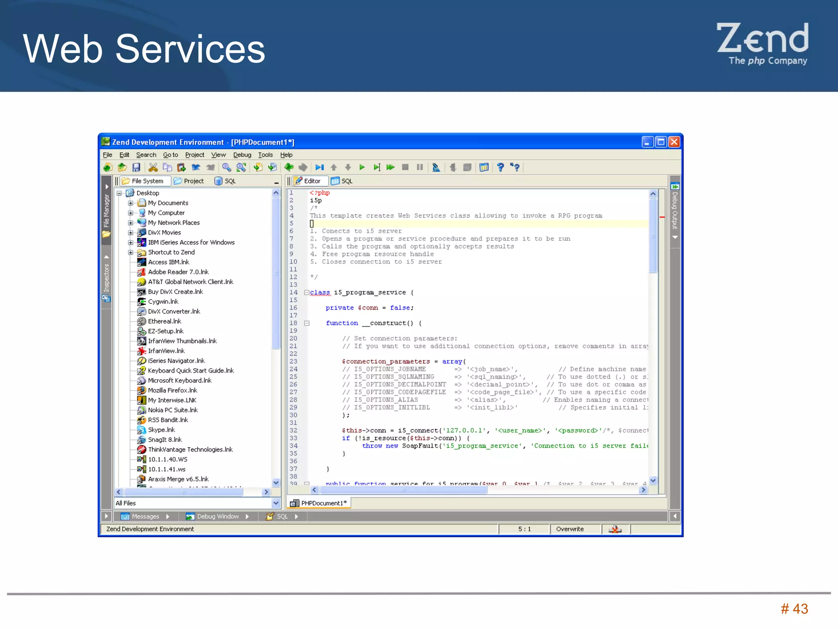Click the calendar-style panel toolbar icon
The width and height of the screenshot is (838, 629).
tap(484, 167)
